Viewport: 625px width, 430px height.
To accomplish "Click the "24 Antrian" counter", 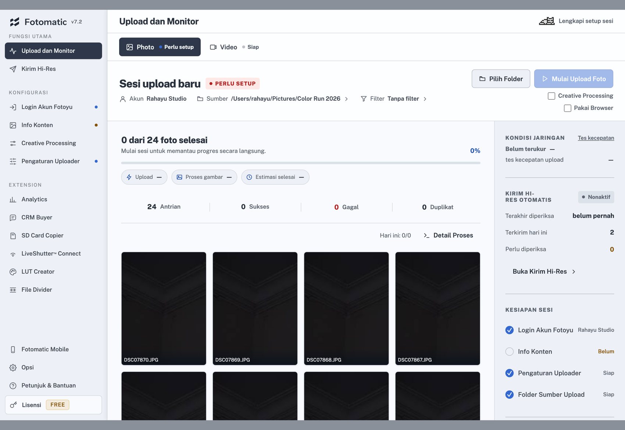I will pos(164,207).
